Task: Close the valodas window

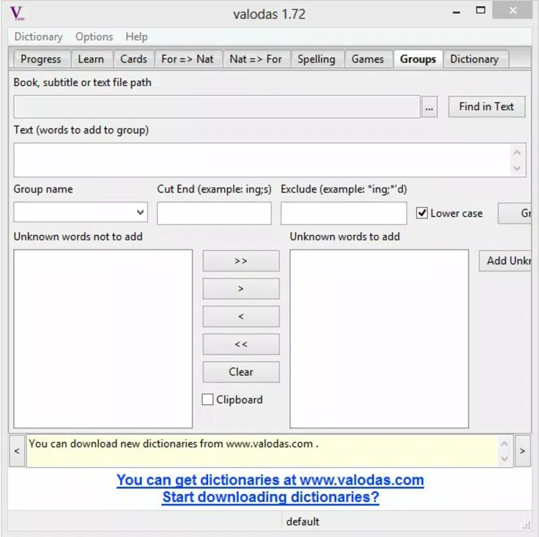Action: point(513,10)
